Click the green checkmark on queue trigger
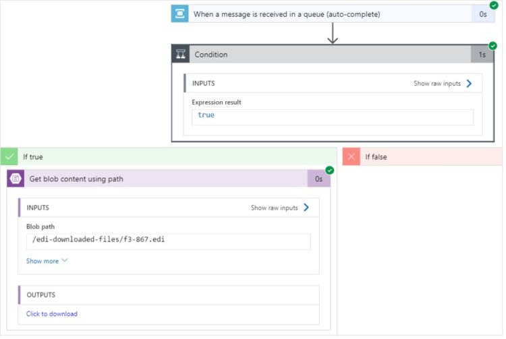This screenshot has height=339, width=506. [494, 5]
